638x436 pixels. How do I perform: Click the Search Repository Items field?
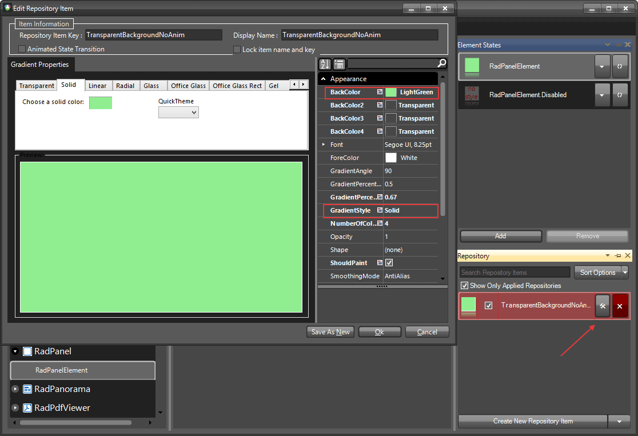pyautogui.click(x=513, y=272)
